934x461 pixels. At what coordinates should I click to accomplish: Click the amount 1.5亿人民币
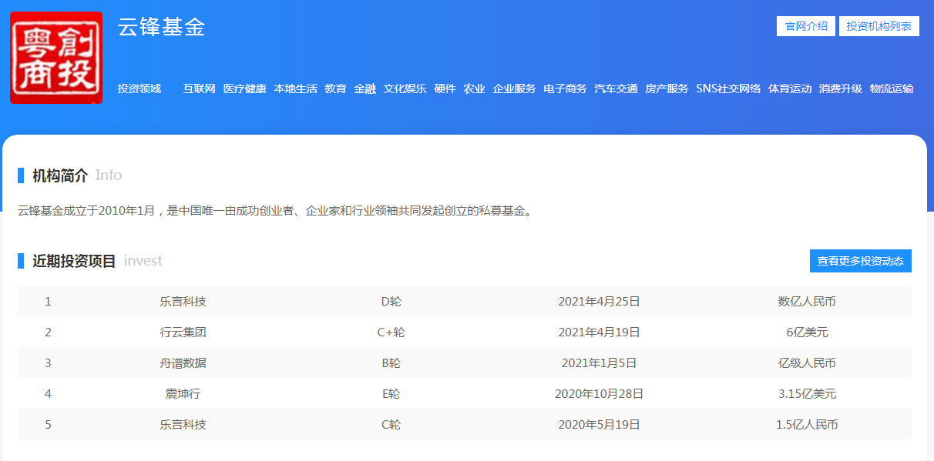coord(807,424)
